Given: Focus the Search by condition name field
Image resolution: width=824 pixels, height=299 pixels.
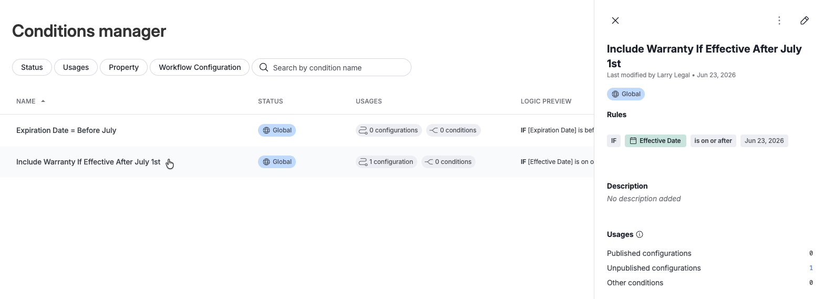Looking at the screenshot, I should click(332, 67).
